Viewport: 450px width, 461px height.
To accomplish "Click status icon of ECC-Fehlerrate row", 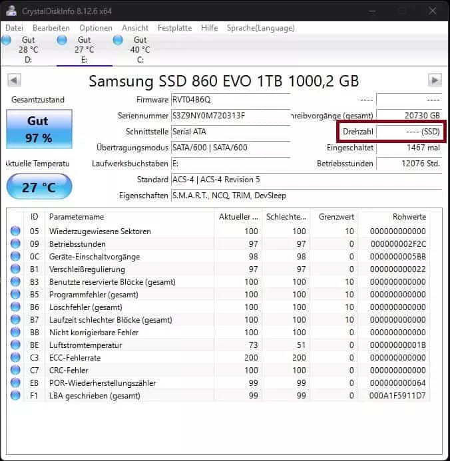I will coord(15,357).
